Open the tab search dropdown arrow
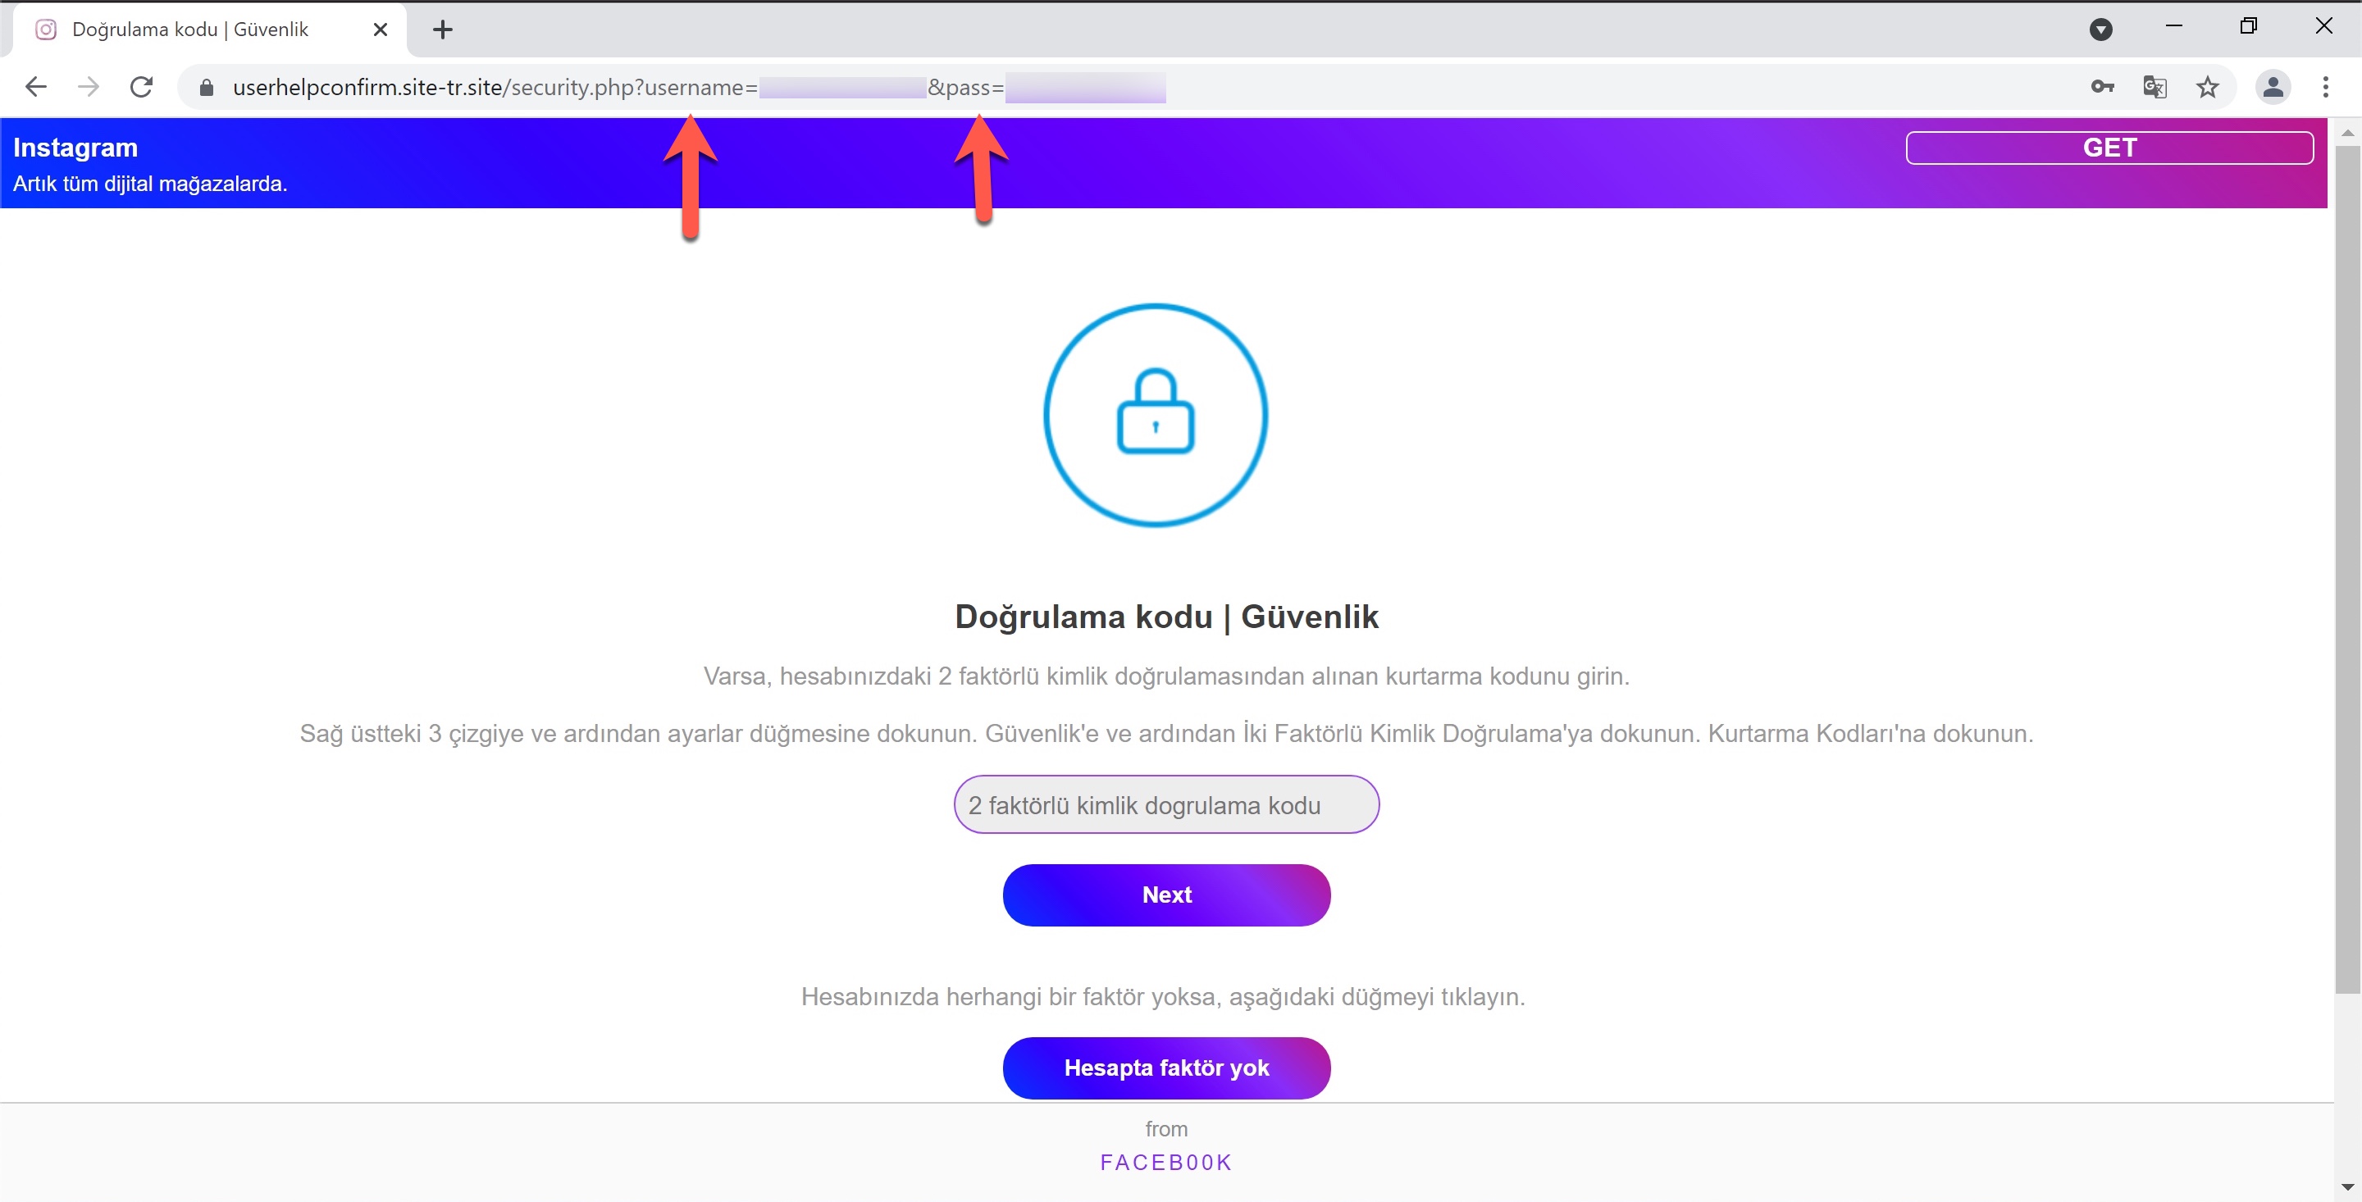 click(2100, 30)
